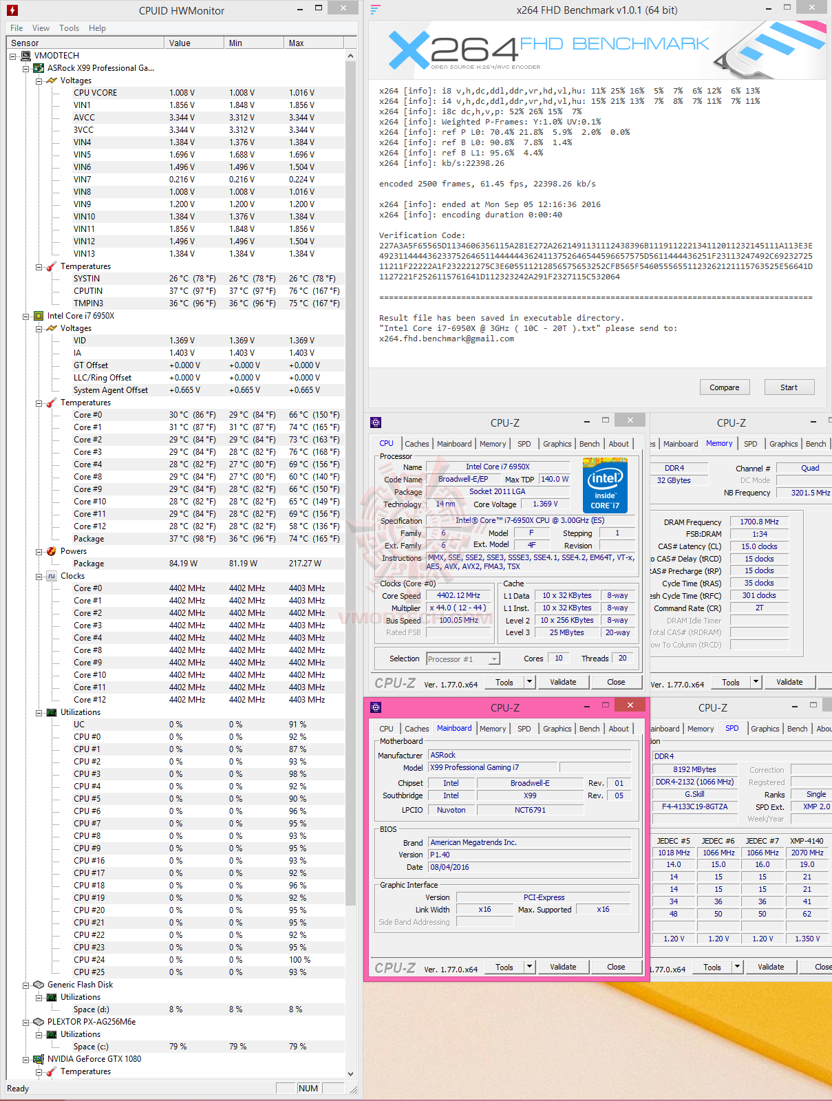
Task: Collapse the Intel Core i7 6950X node
Action: (26, 316)
